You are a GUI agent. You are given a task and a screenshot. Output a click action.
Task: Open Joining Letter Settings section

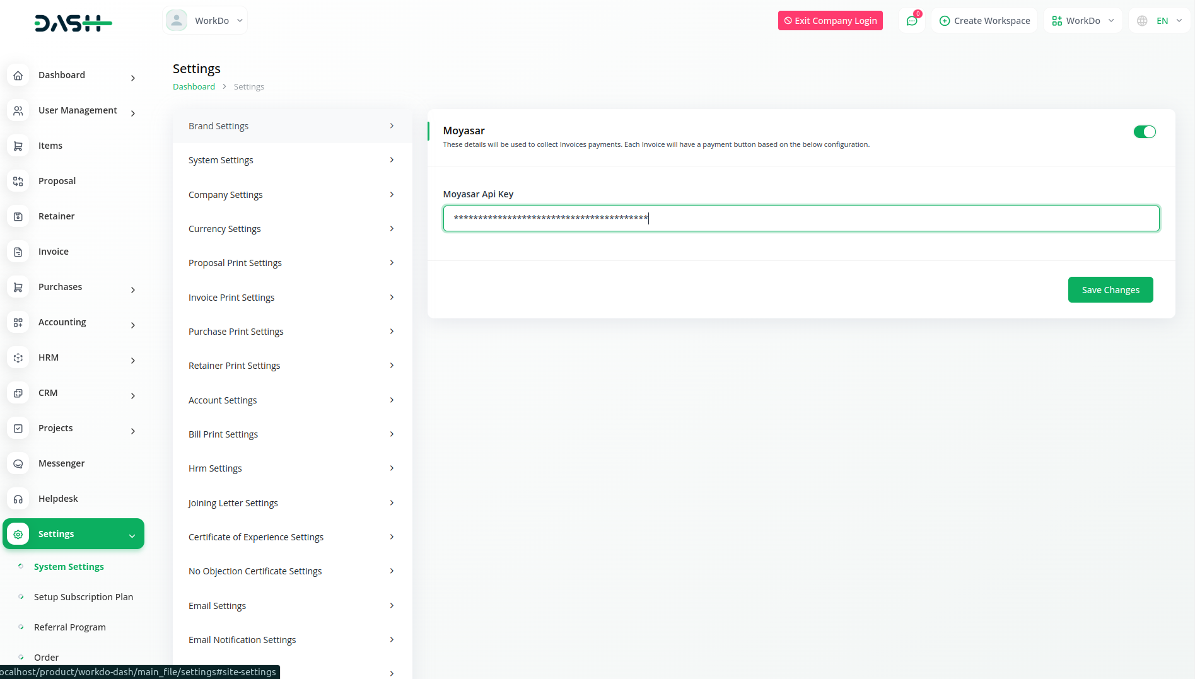(x=292, y=503)
